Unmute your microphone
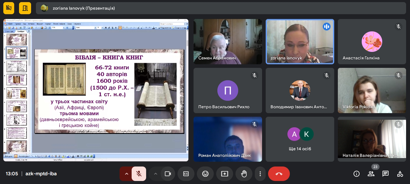This screenshot has height=184, width=410. click(x=139, y=174)
